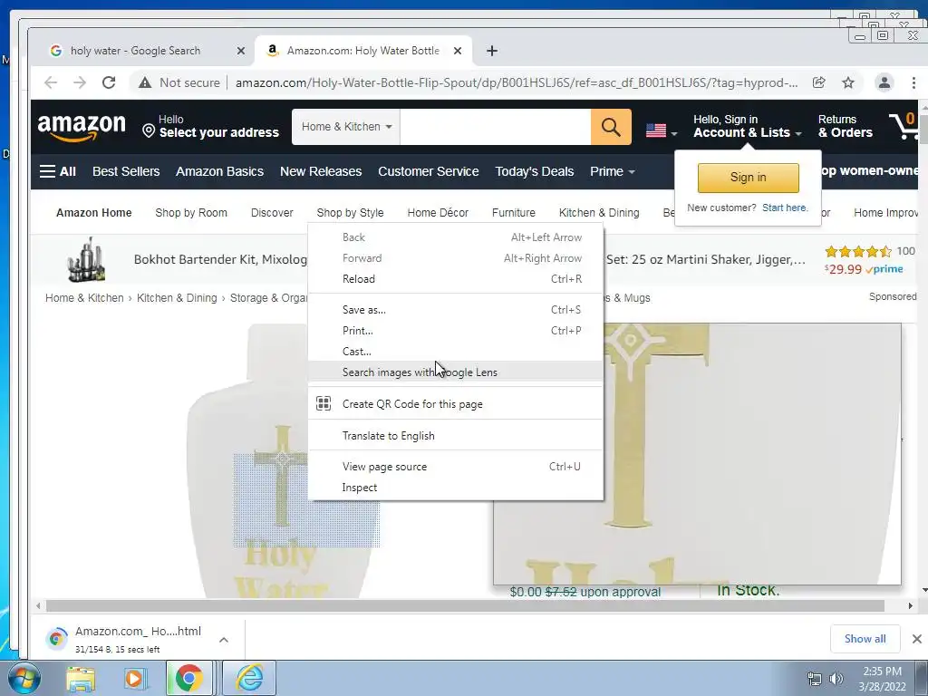Click the star rating of sponsored product

(x=858, y=252)
